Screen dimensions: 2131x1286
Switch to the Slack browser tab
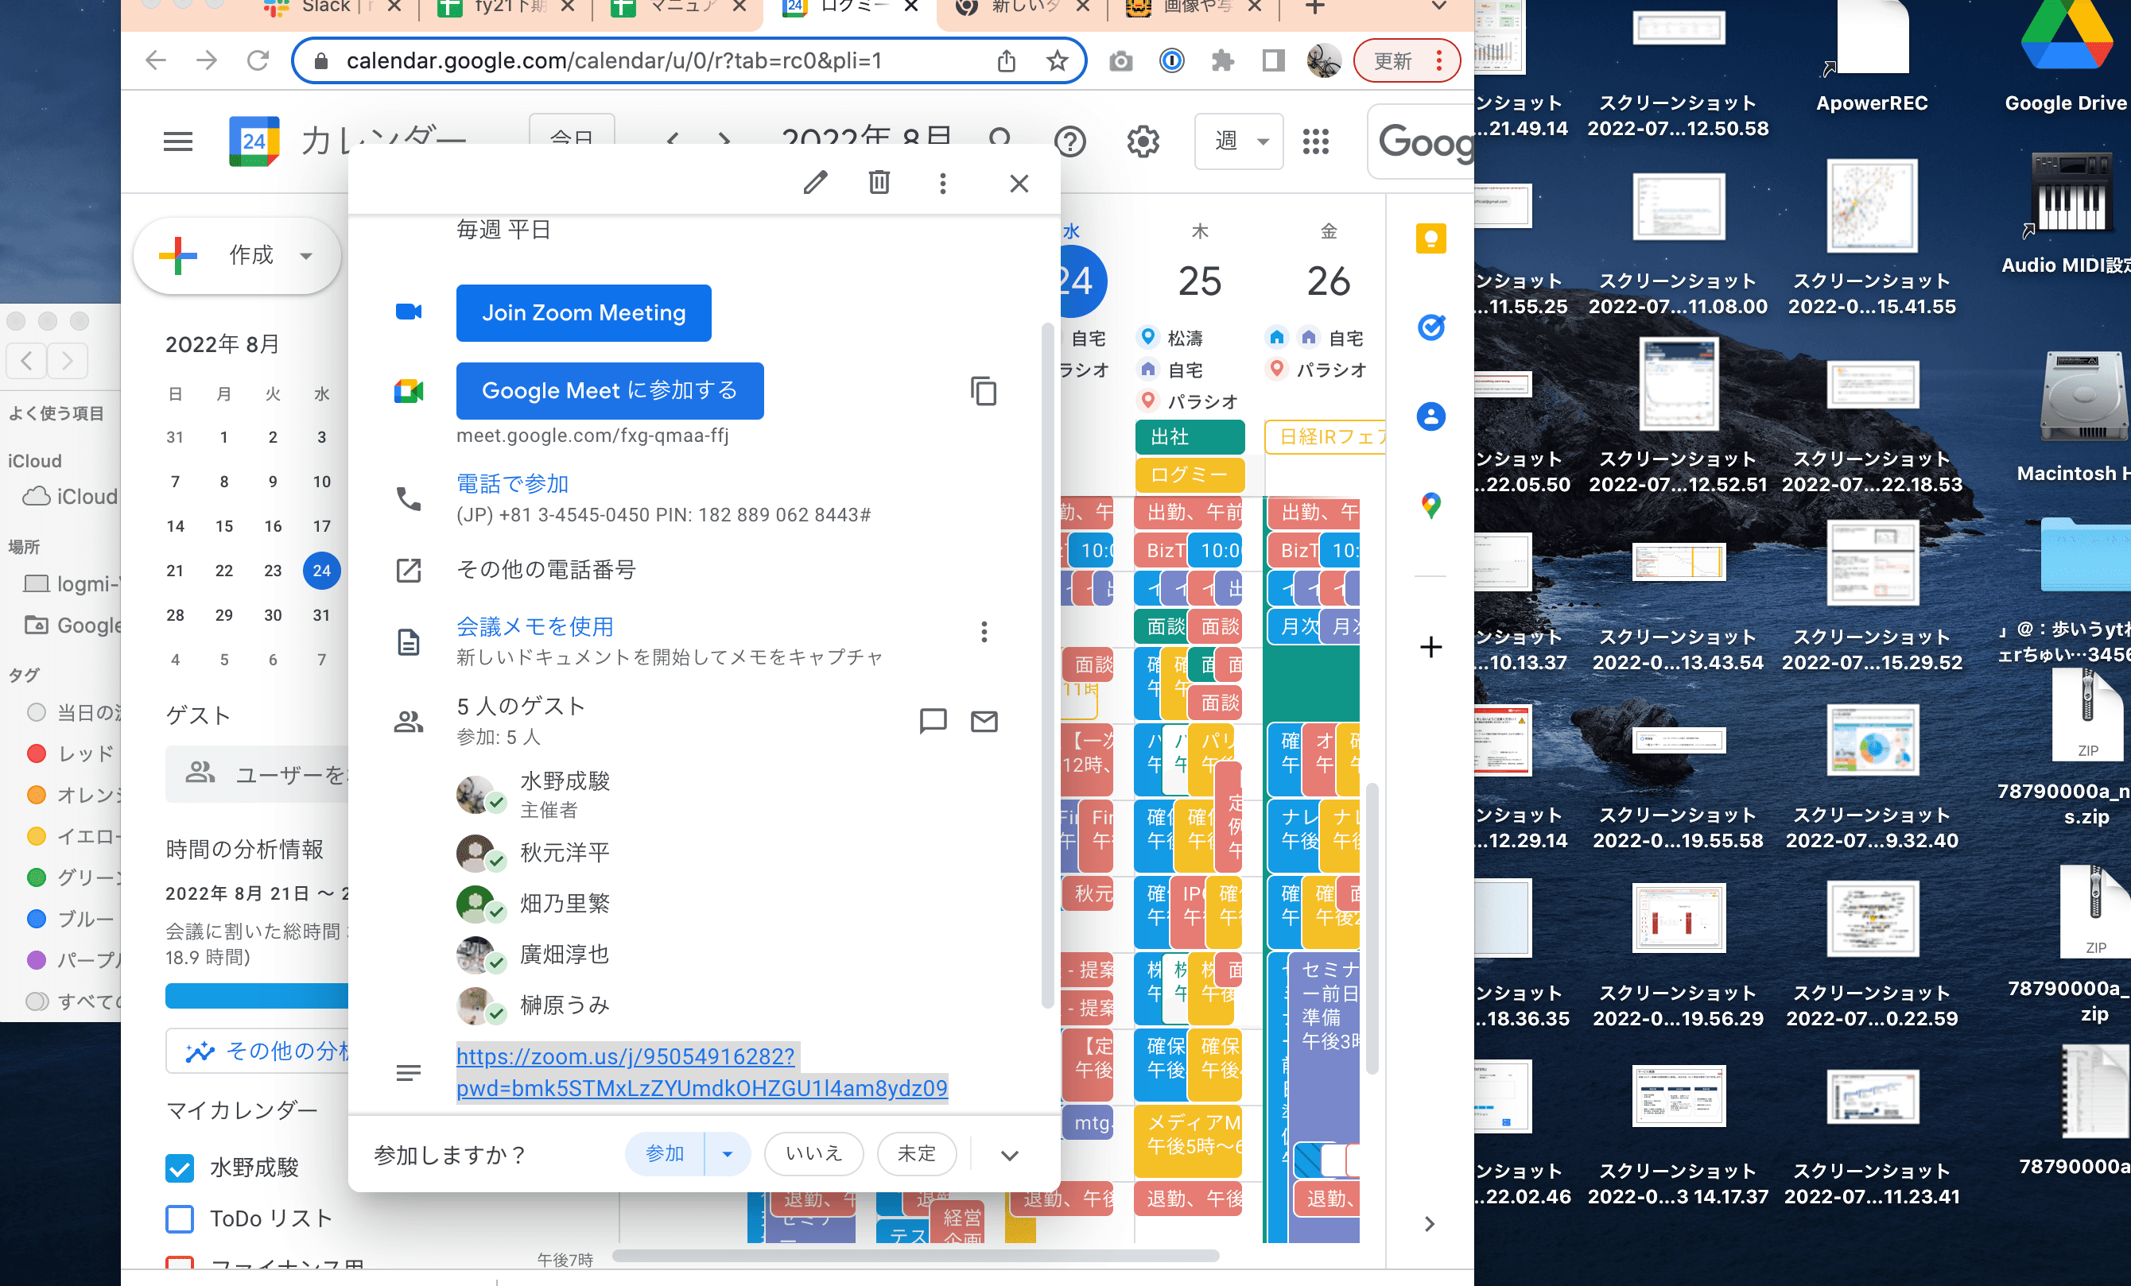coord(332,8)
